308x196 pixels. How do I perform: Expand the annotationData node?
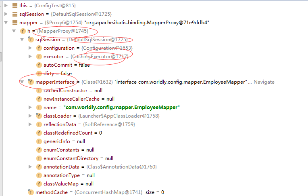(x=30, y=167)
